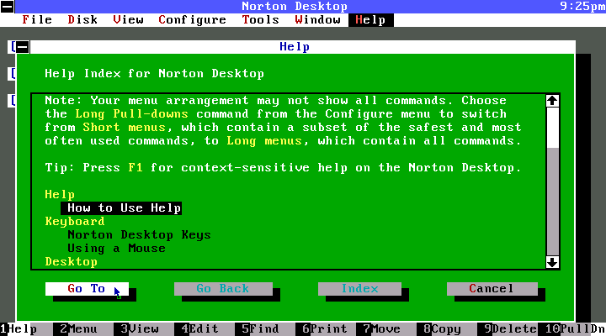
Task: Click the yellow 'Help' section heading
Action: [x=60, y=194]
